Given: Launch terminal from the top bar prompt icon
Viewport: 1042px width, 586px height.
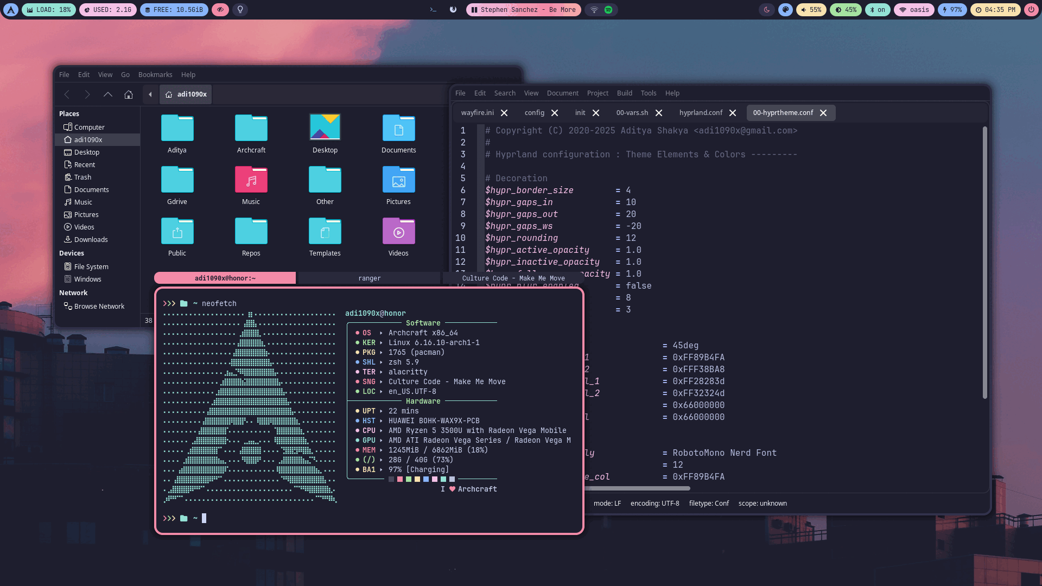Looking at the screenshot, I should click(x=433, y=10).
